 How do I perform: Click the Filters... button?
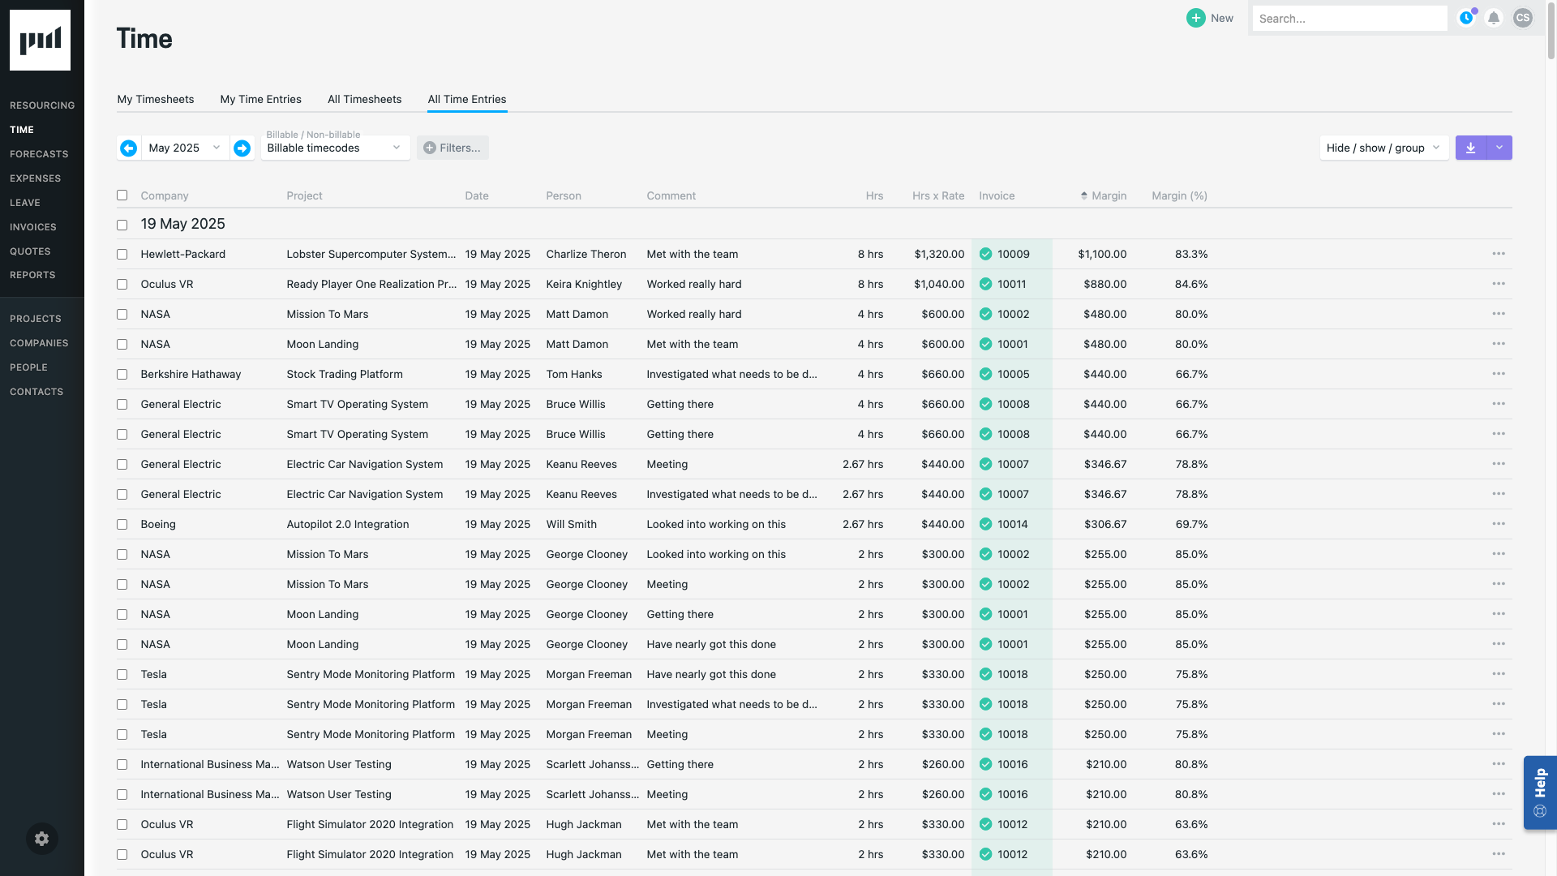453,148
